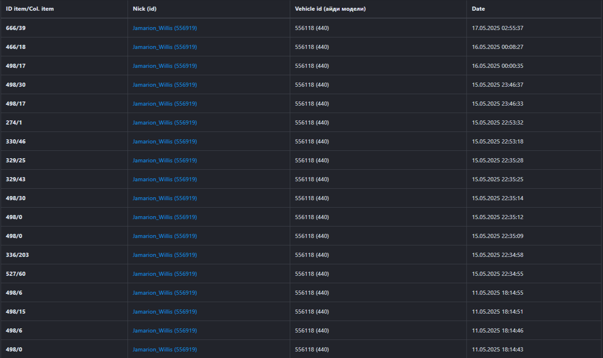
Task: Open the player link in the 336/203 row
Action: [x=164, y=255]
